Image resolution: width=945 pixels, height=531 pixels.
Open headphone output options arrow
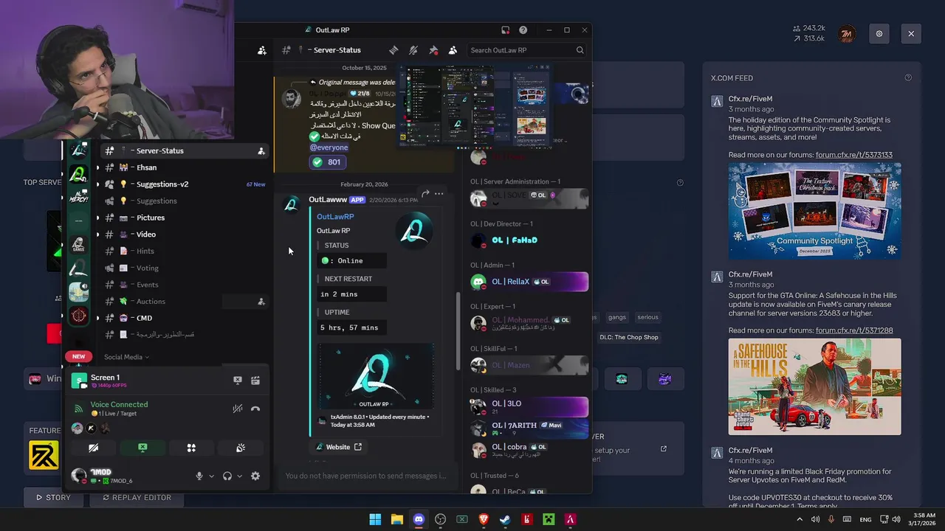click(239, 476)
